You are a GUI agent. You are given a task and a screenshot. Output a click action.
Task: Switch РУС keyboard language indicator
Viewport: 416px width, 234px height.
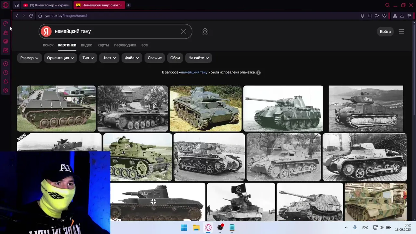pos(365,227)
